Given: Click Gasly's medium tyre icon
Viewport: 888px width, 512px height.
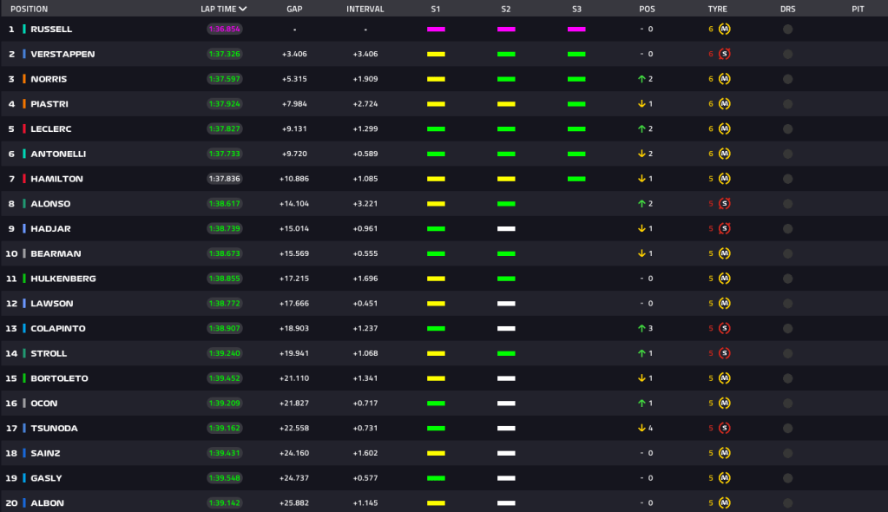Looking at the screenshot, I should pyautogui.click(x=724, y=477).
